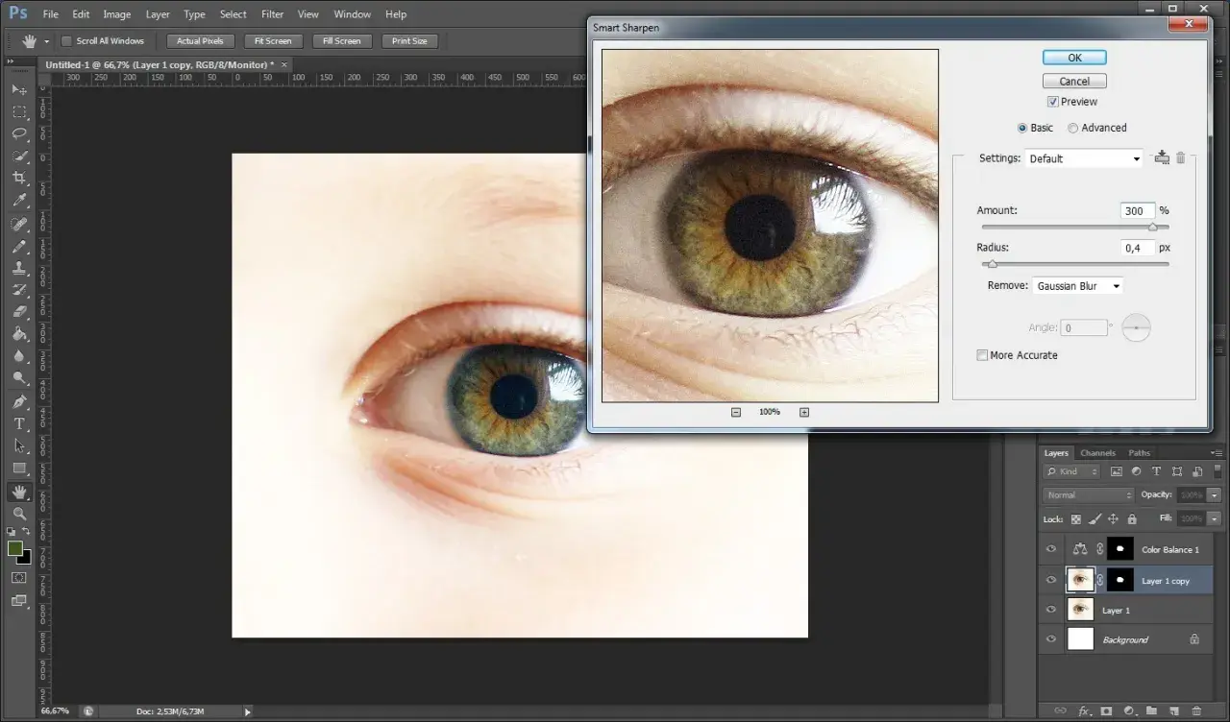Select the Path Selection tool

(x=19, y=445)
